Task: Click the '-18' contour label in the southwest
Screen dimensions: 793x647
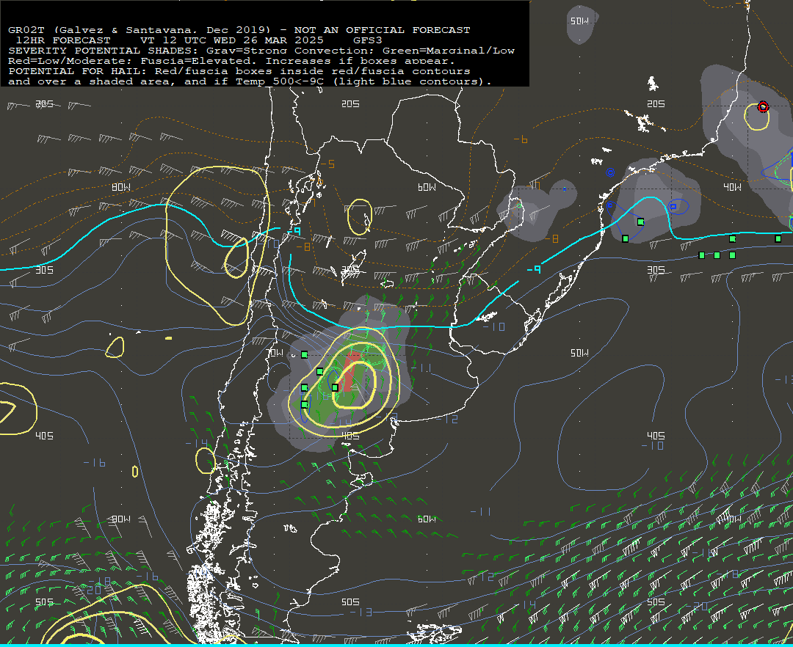Action: click(x=100, y=581)
